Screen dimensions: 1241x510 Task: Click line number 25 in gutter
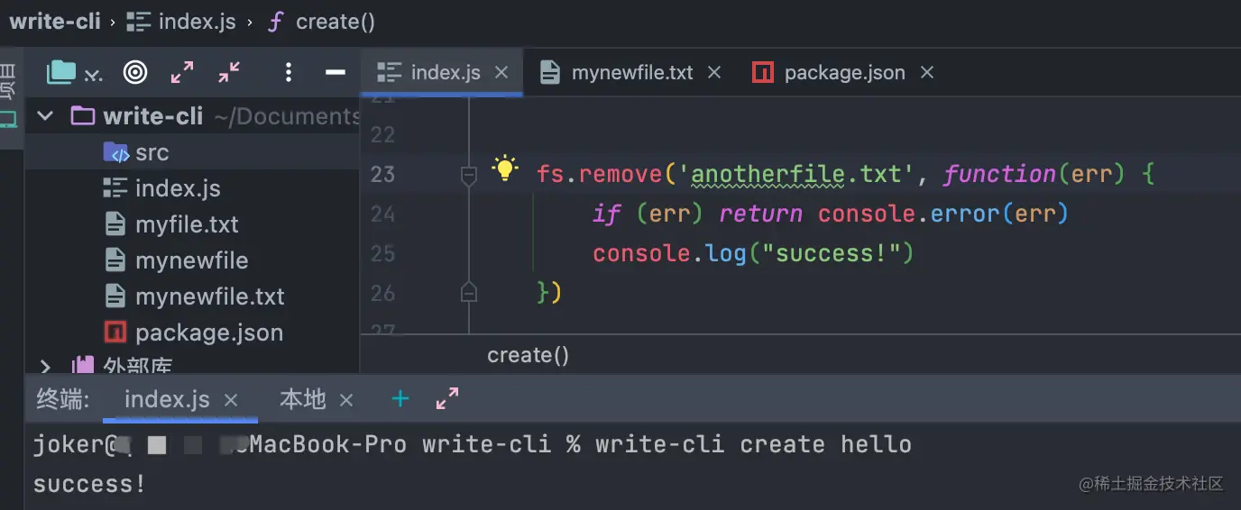click(x=383, y=253)
